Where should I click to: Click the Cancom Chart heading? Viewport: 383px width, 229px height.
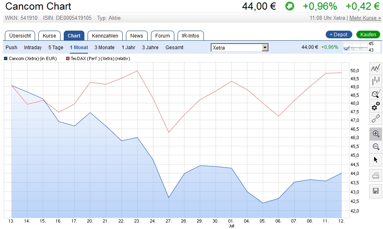(38, 6)
